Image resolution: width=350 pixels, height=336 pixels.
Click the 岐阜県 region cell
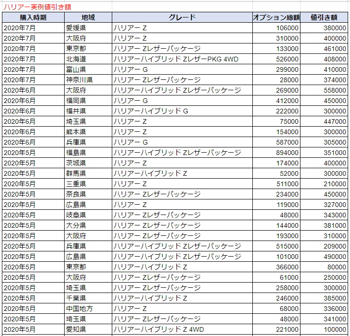click(88, 215)
